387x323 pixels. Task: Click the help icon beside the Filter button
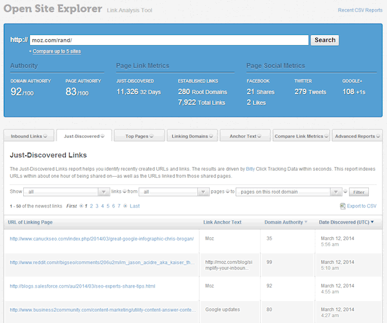coord(345,191)
